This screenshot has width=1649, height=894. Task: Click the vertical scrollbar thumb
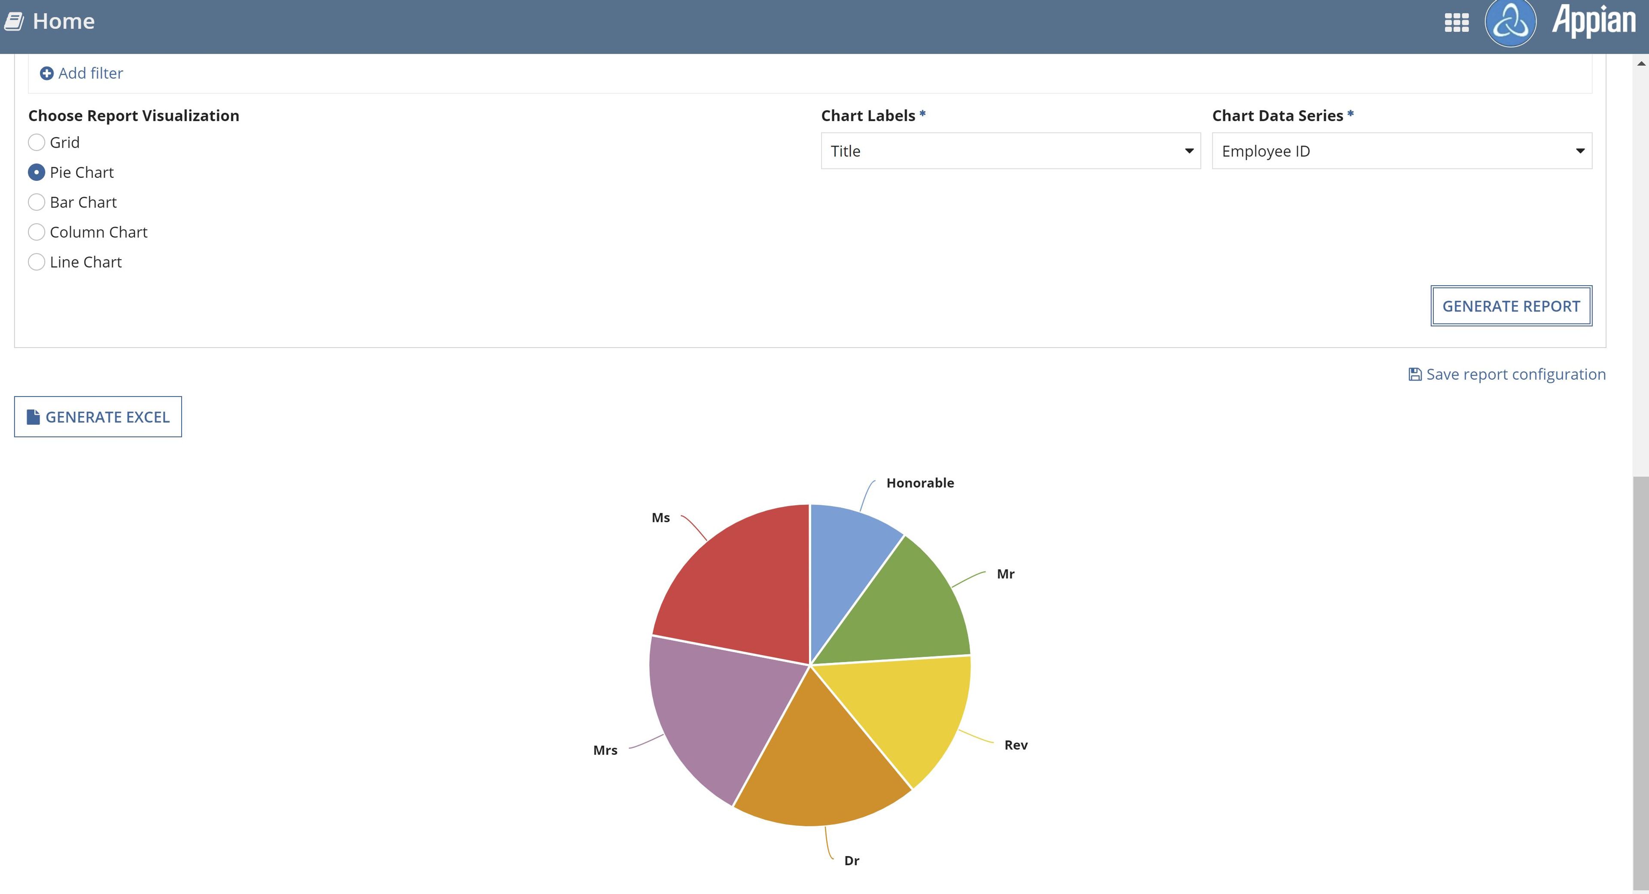click(x=1641, y=684)
